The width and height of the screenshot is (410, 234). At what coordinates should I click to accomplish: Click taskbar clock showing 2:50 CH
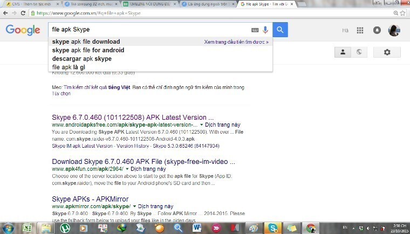click(399, 228)
